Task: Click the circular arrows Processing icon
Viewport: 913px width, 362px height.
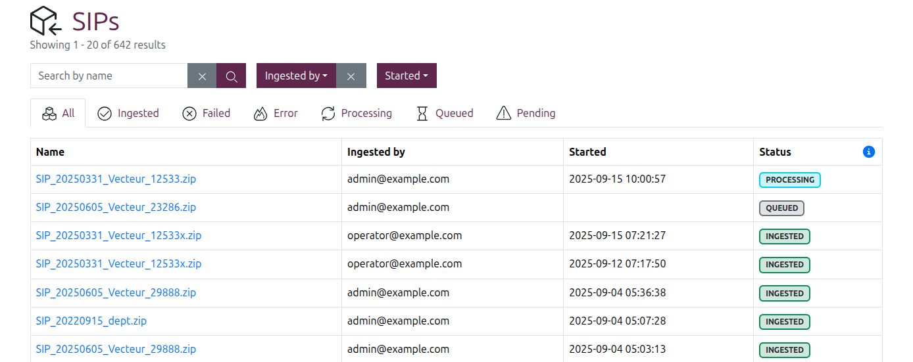Action: pyautogui.click(x=328, y=114)
